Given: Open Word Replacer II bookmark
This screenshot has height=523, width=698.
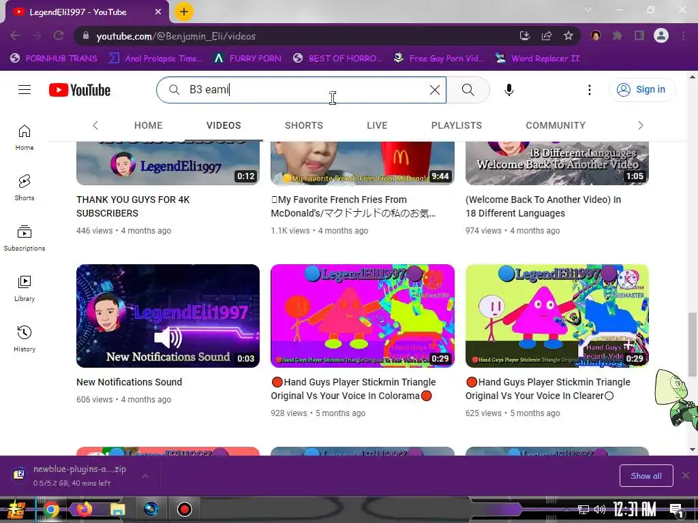Looking at the screenshot, I should [x=538, y=59].
